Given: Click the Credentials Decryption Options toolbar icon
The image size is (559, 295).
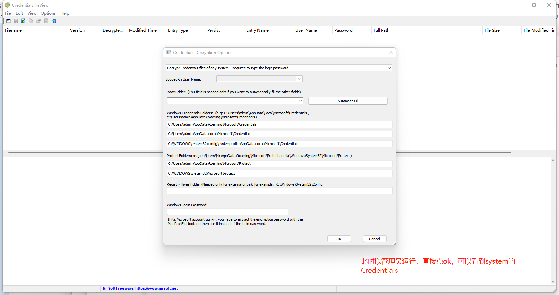Looking at the screenshot, I should (8, 21).
